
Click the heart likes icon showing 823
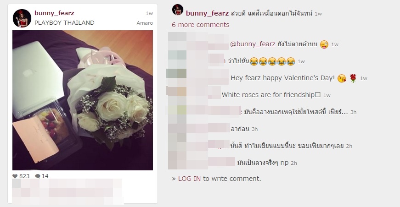[15, 176]
